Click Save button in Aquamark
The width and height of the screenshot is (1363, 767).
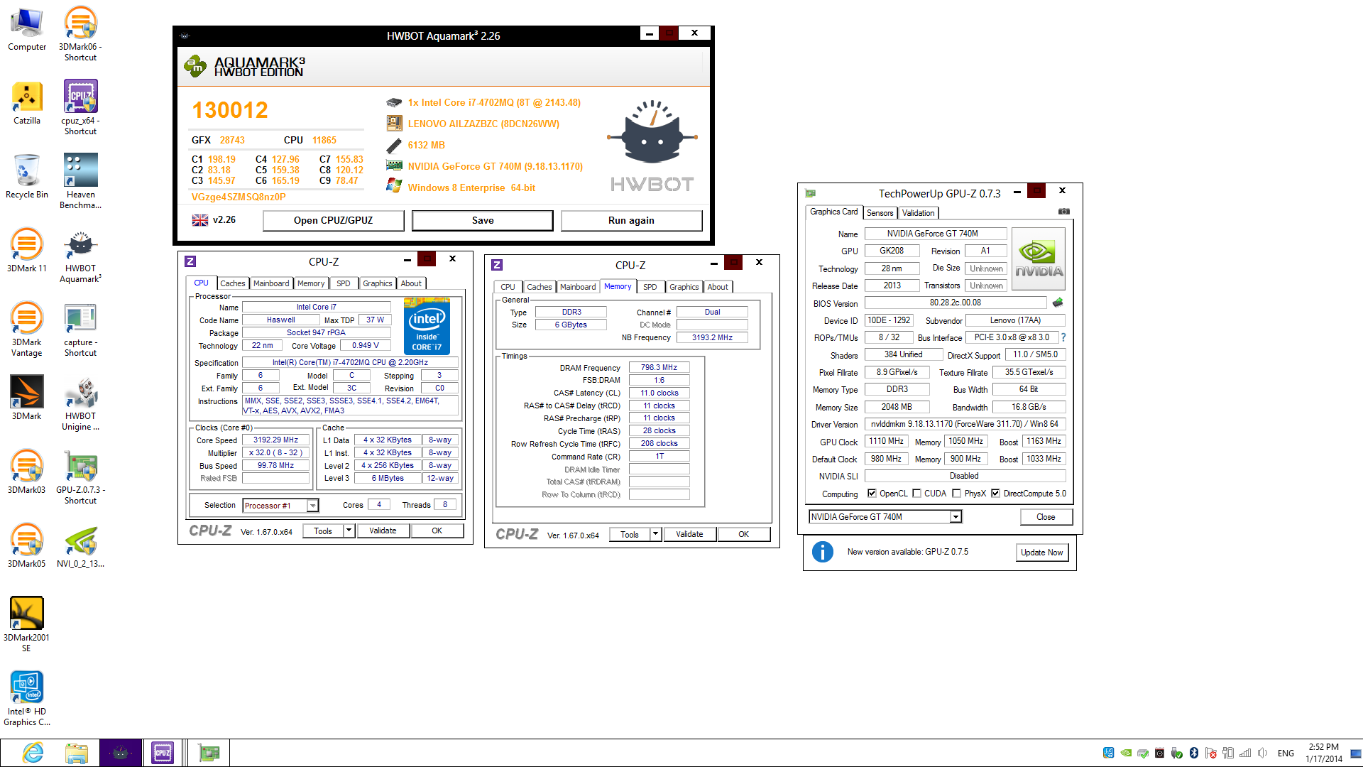(483, 220)
